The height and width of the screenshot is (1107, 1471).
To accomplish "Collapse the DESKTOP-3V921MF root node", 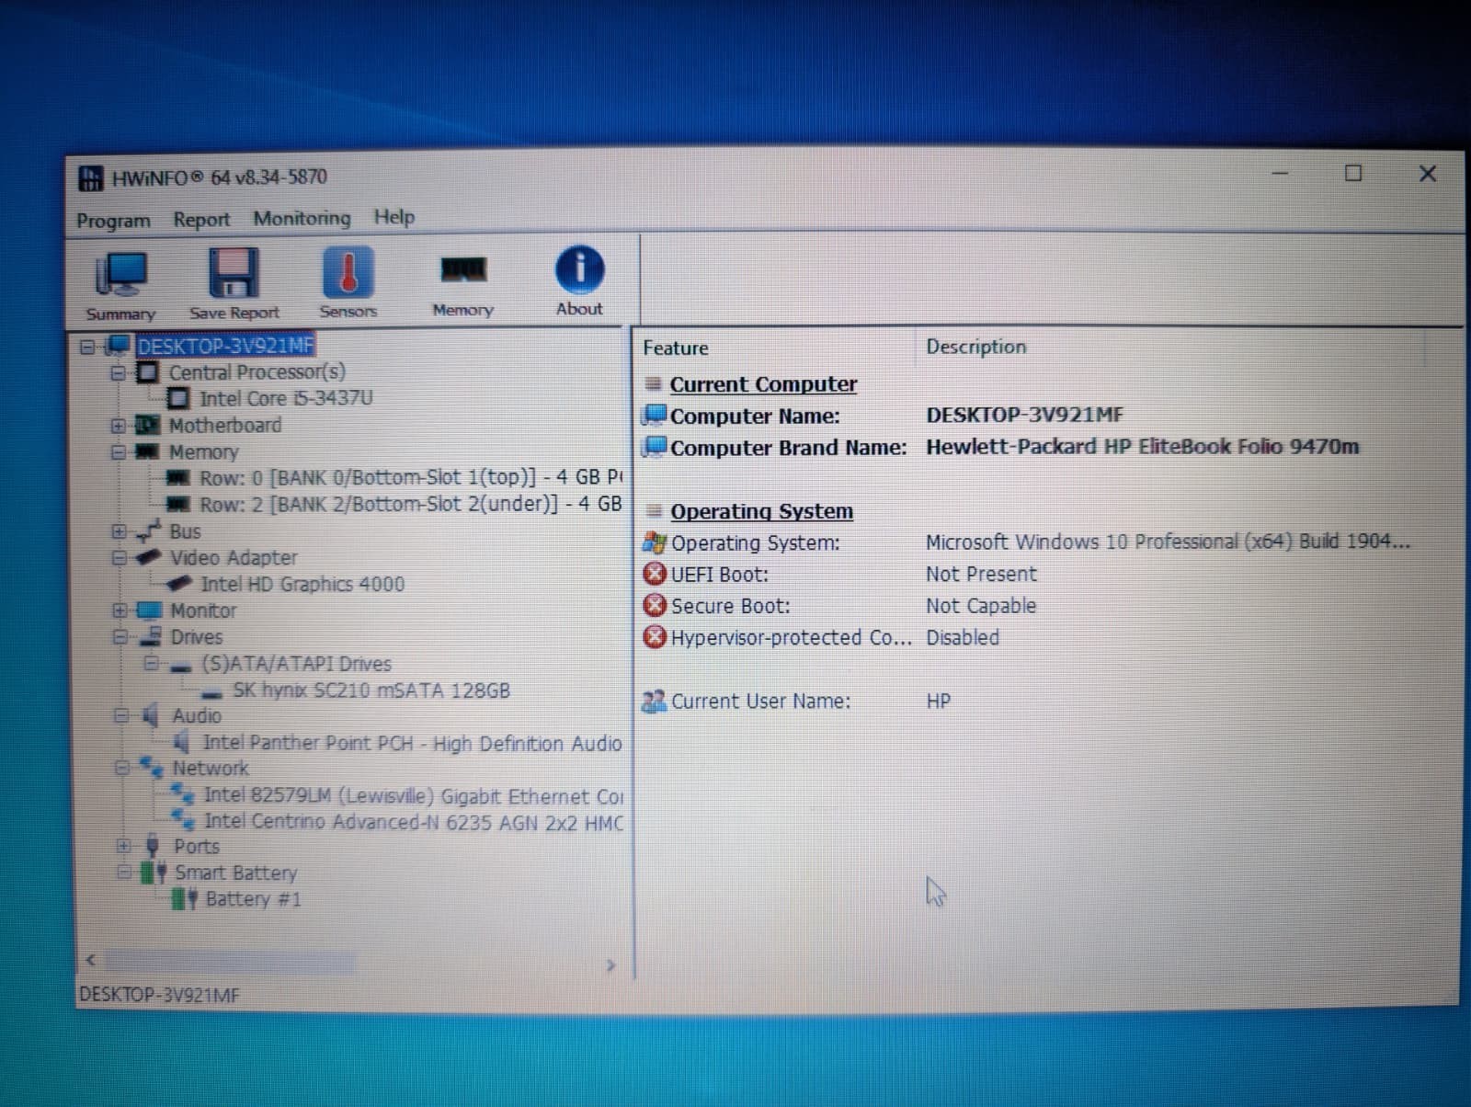I will [87, 347].
